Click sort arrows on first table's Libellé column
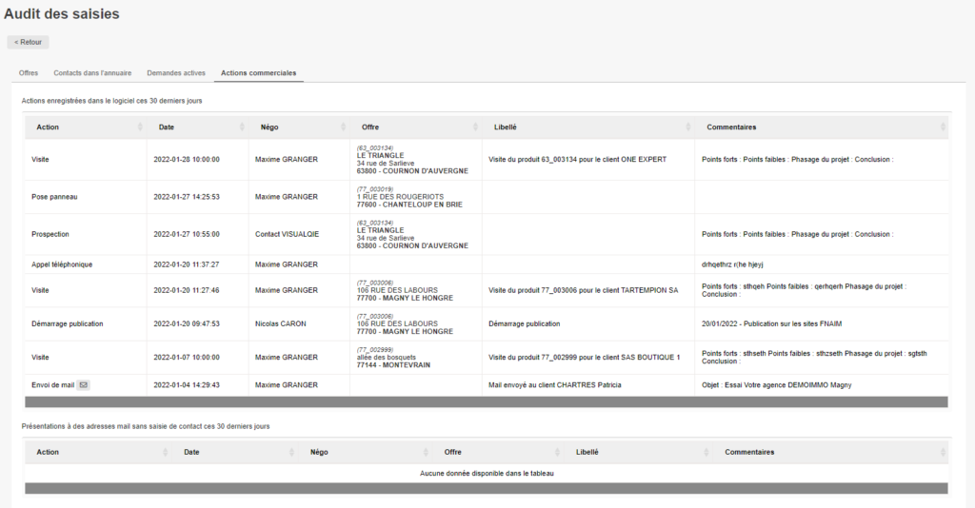 (687, 127)
